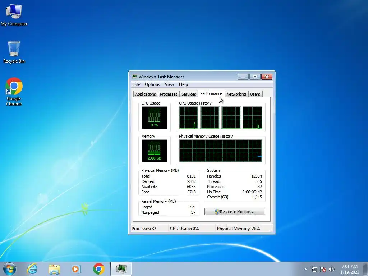Click the Paged value 229
The width and height of the screenshot is (368, 276).
(x=192, y=207)
